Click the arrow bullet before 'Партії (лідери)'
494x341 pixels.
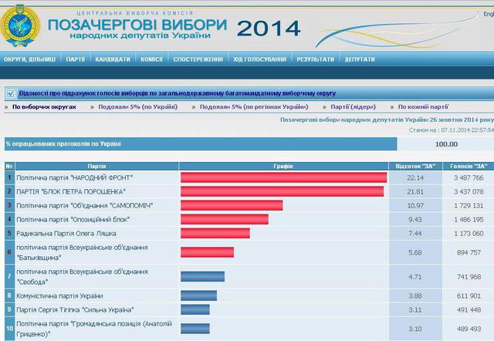[326, 107]
